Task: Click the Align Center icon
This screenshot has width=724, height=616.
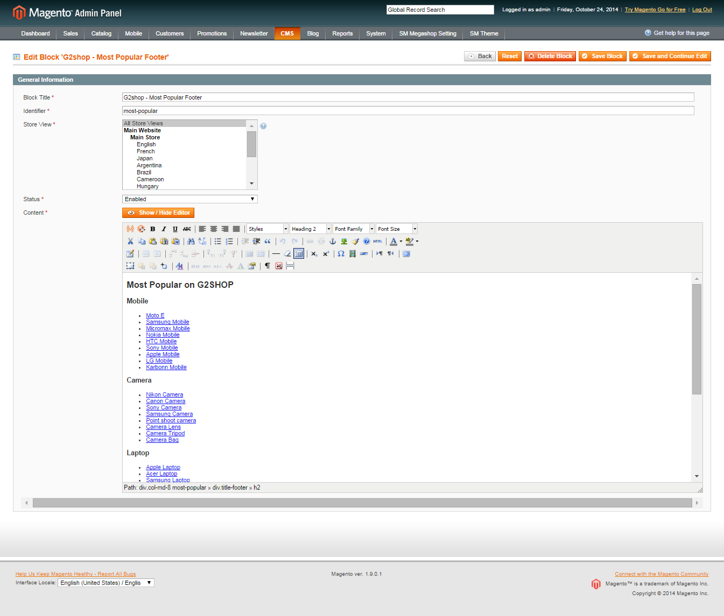Action: point(214,229)
